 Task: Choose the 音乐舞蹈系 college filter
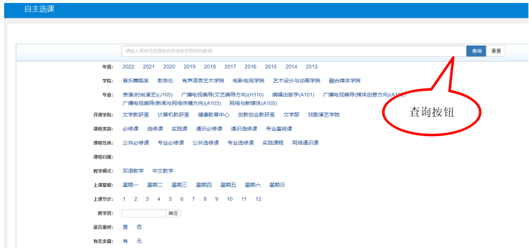[136, 80]
